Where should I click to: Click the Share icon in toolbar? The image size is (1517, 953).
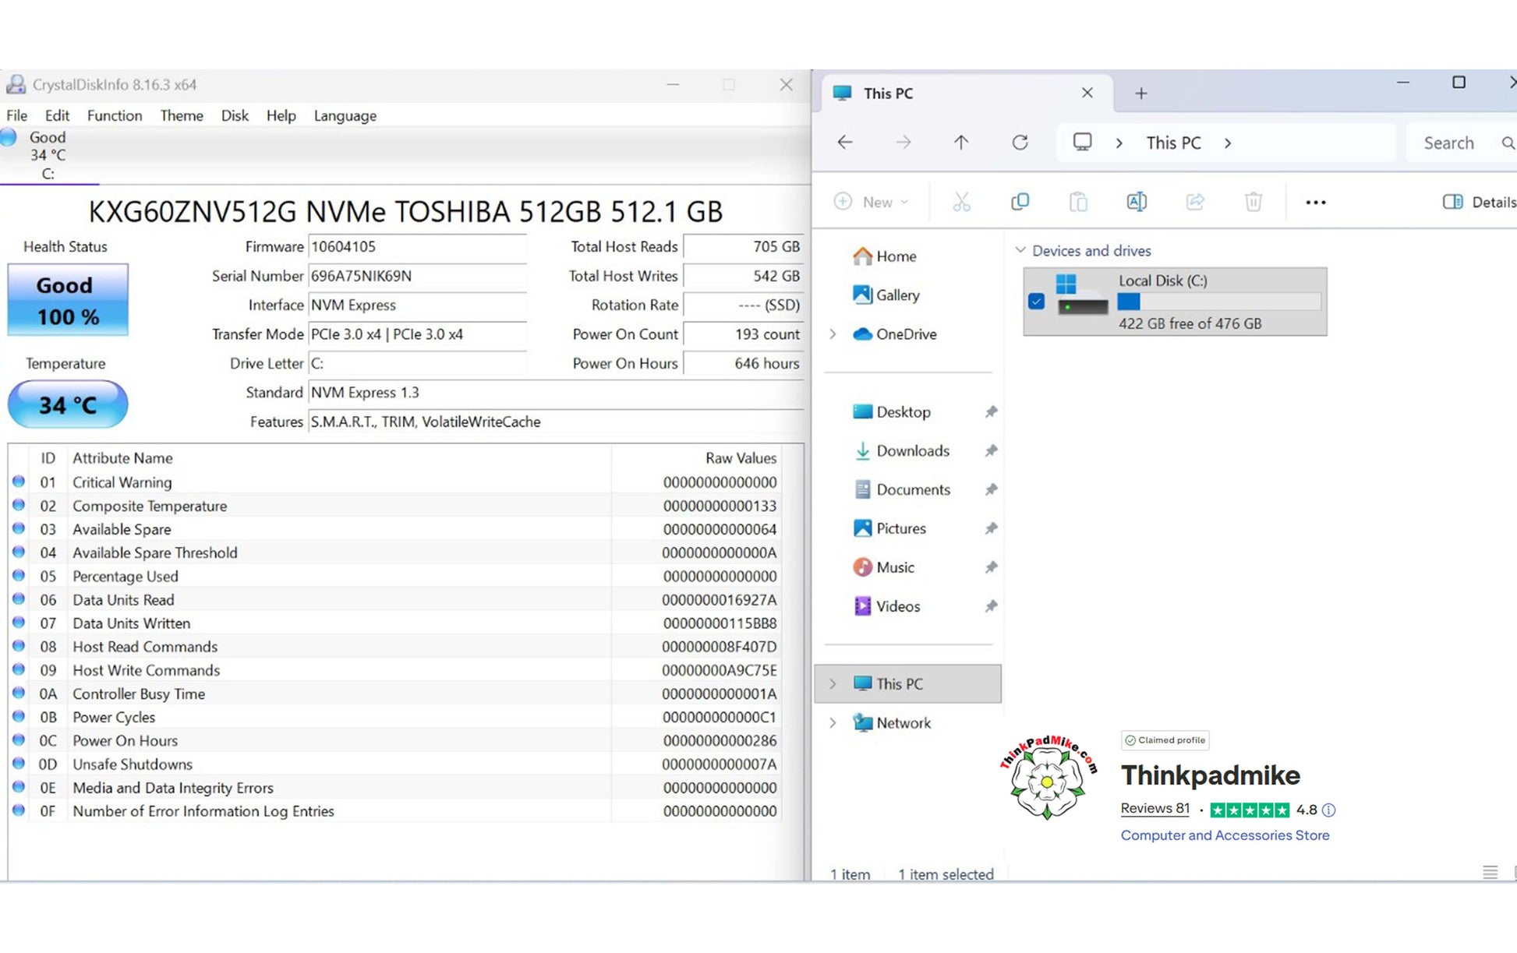click(1194, 203)
